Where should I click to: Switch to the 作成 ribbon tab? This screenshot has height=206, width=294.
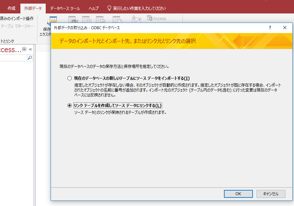tap(12, 8)
